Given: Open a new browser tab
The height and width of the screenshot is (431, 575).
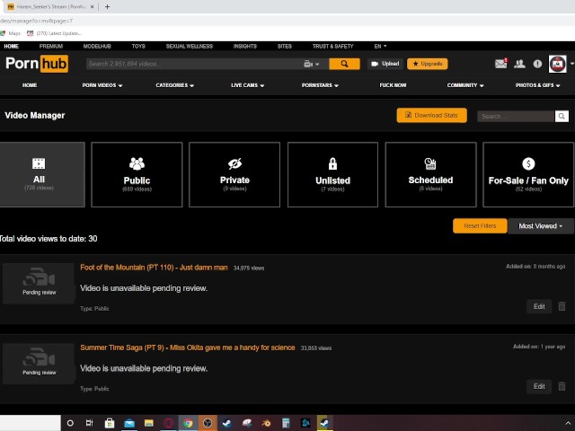Looking at the screenshot, I should 107,6.
